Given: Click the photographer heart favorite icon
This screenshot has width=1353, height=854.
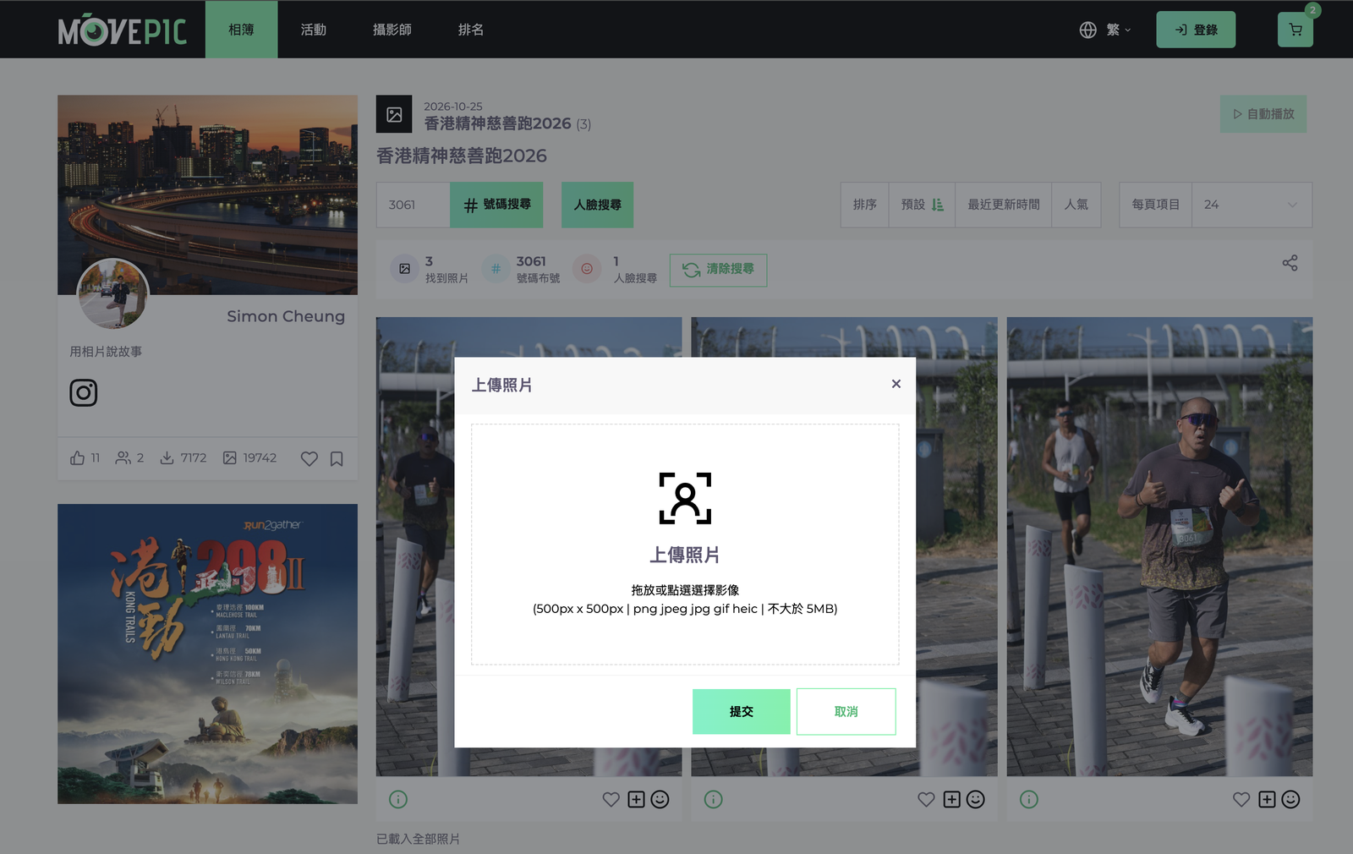Looking at the screenshot, I should [x=309, y=458].
